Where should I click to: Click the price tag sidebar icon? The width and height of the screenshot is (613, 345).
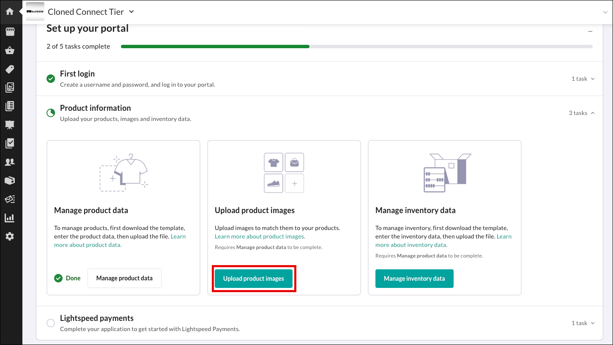pyautogui.click(x=10, y=69)
